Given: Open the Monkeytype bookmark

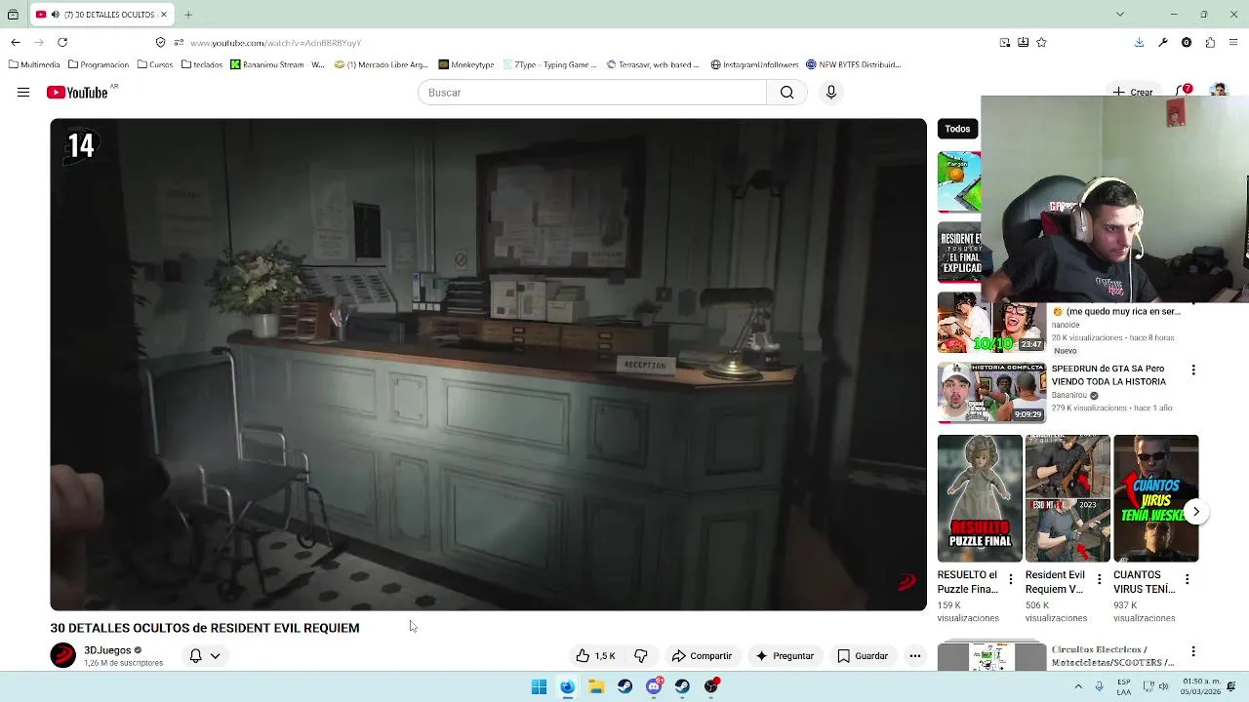Looking at the screenshot, I should 466,64.
